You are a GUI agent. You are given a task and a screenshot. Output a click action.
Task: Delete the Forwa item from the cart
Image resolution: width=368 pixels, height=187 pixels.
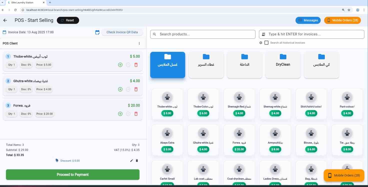tap(136, 114)
